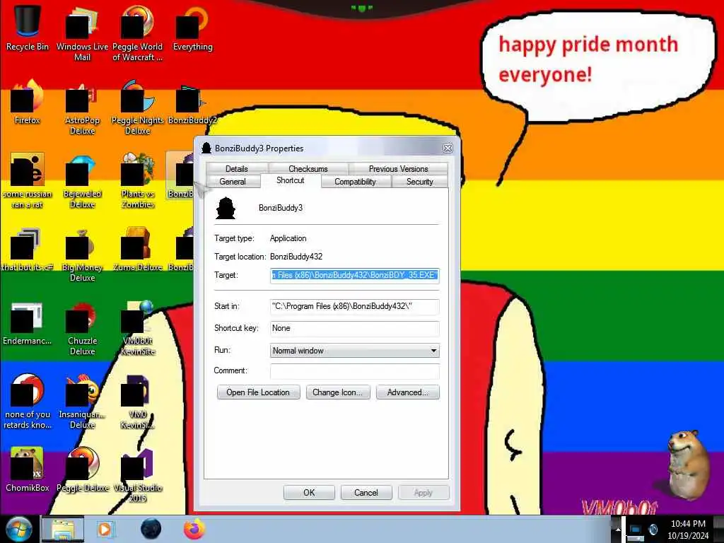Select the Visual Studio 2015 desktop icon
This screenshot has height=543, width=724.
point(138,476)
